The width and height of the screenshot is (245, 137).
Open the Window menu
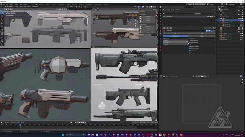click(16, 4)
